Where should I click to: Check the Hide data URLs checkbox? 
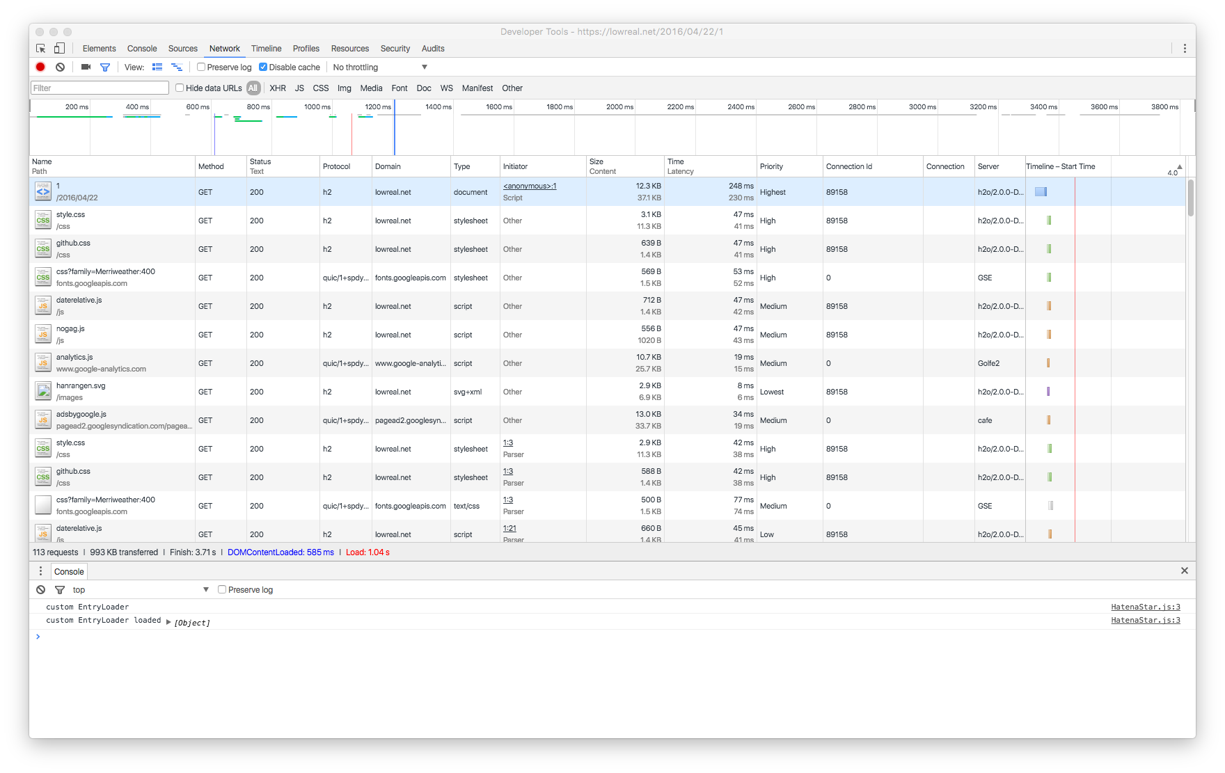180,88
